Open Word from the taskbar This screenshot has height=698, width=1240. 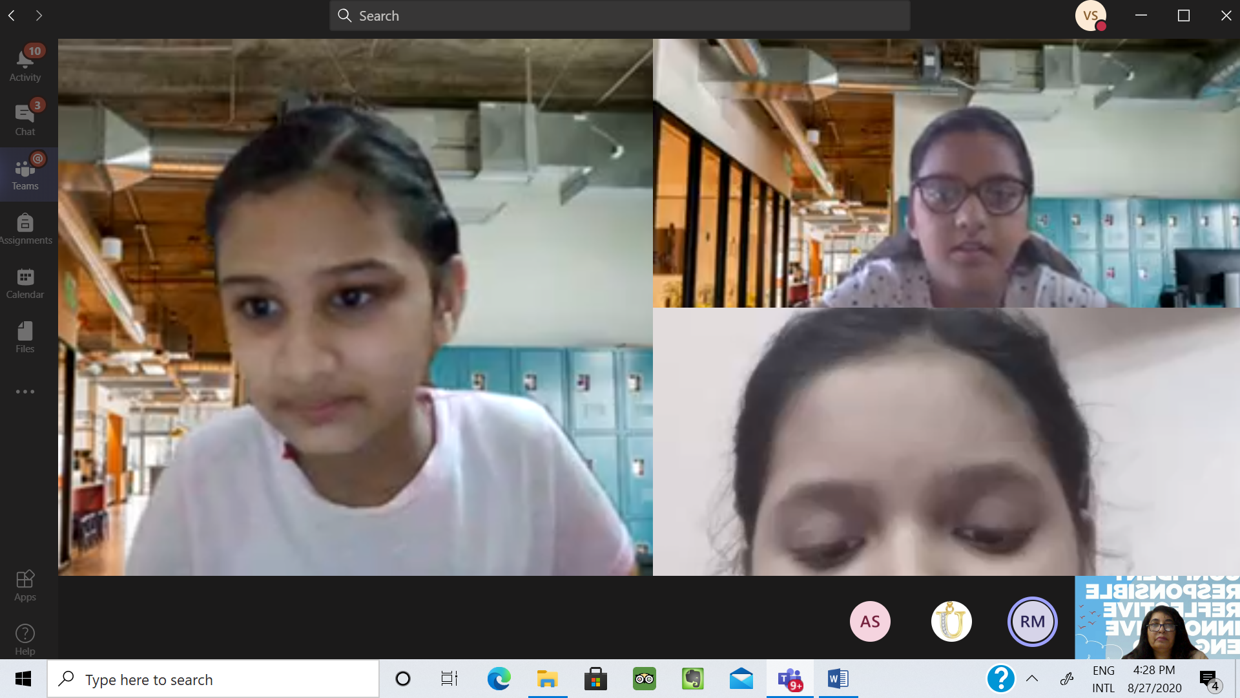[x=838, y=679]
